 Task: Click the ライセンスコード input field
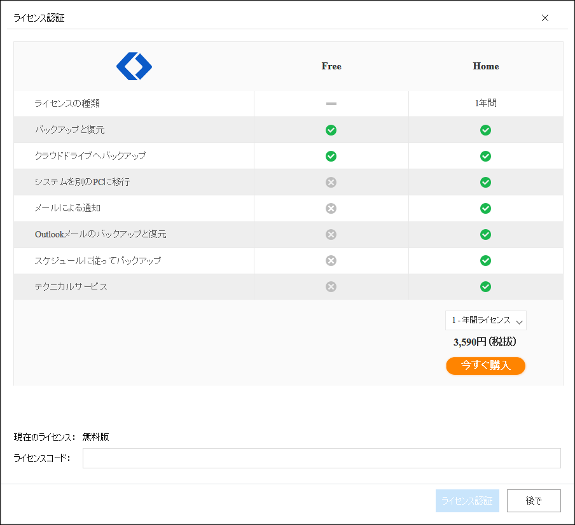pos(322,458)
